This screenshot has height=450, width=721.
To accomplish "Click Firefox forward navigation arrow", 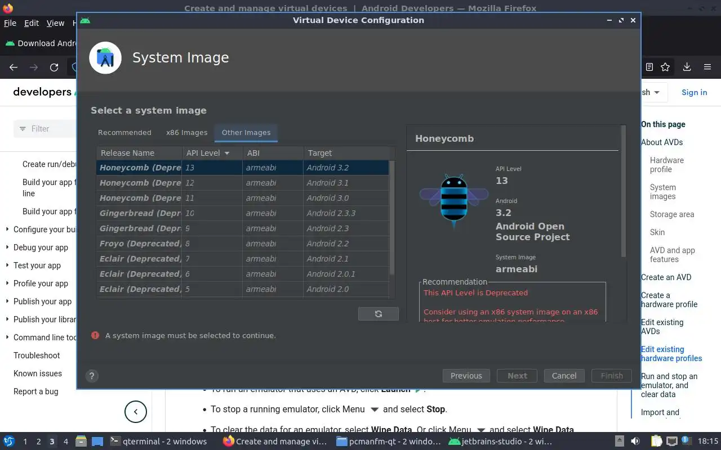I will pyautogui.click(x=34, y=67).
